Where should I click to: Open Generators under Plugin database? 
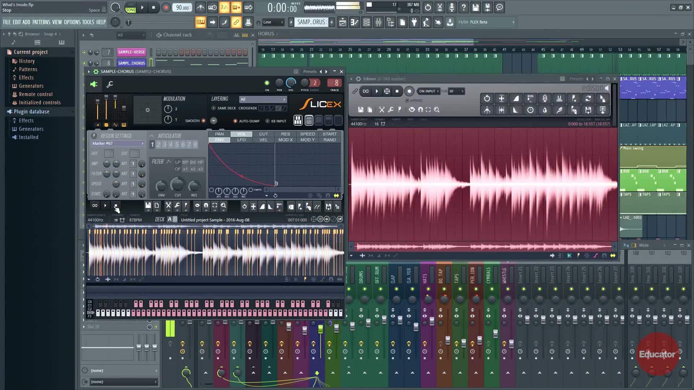pyautogui.click(x=31, y=129)
